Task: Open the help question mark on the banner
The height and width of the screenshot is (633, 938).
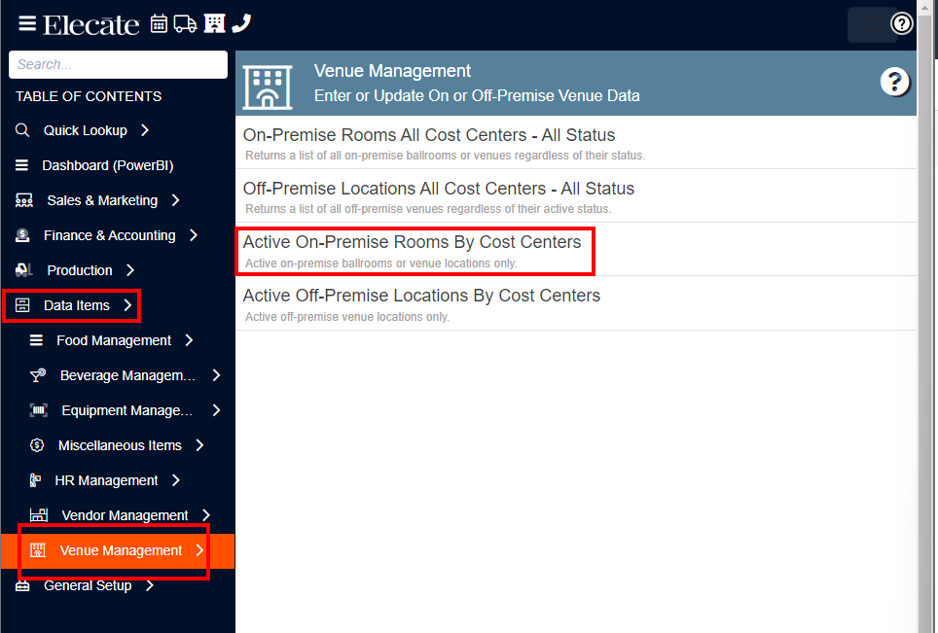Action: click(x=894, y=82)
